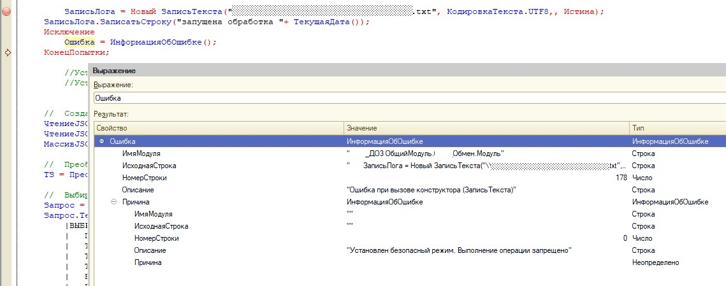This screenshot has height=286, width=726.
Task: Click the Выражение dialog title bar
Action: (407, 71)
